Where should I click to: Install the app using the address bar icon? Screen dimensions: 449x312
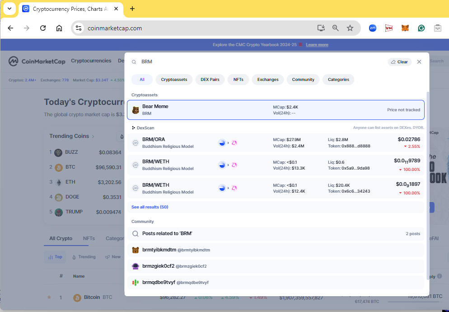321,28
